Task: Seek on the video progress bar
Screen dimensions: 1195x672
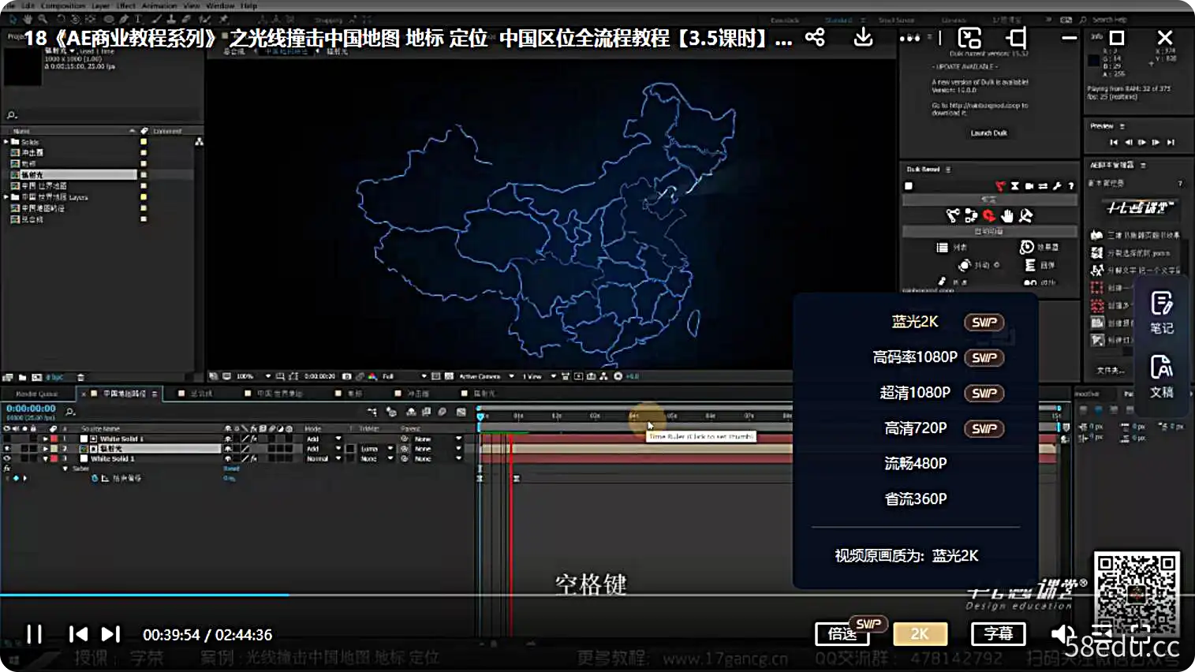Action: pyautogui.click(x=597, y=595)
